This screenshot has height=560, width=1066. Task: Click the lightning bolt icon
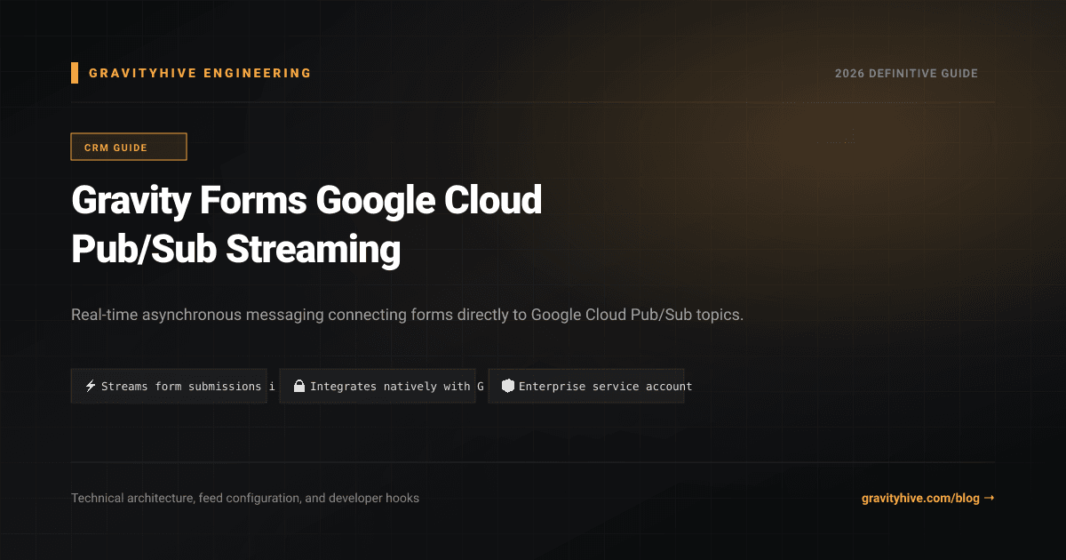tap(91, 387)
